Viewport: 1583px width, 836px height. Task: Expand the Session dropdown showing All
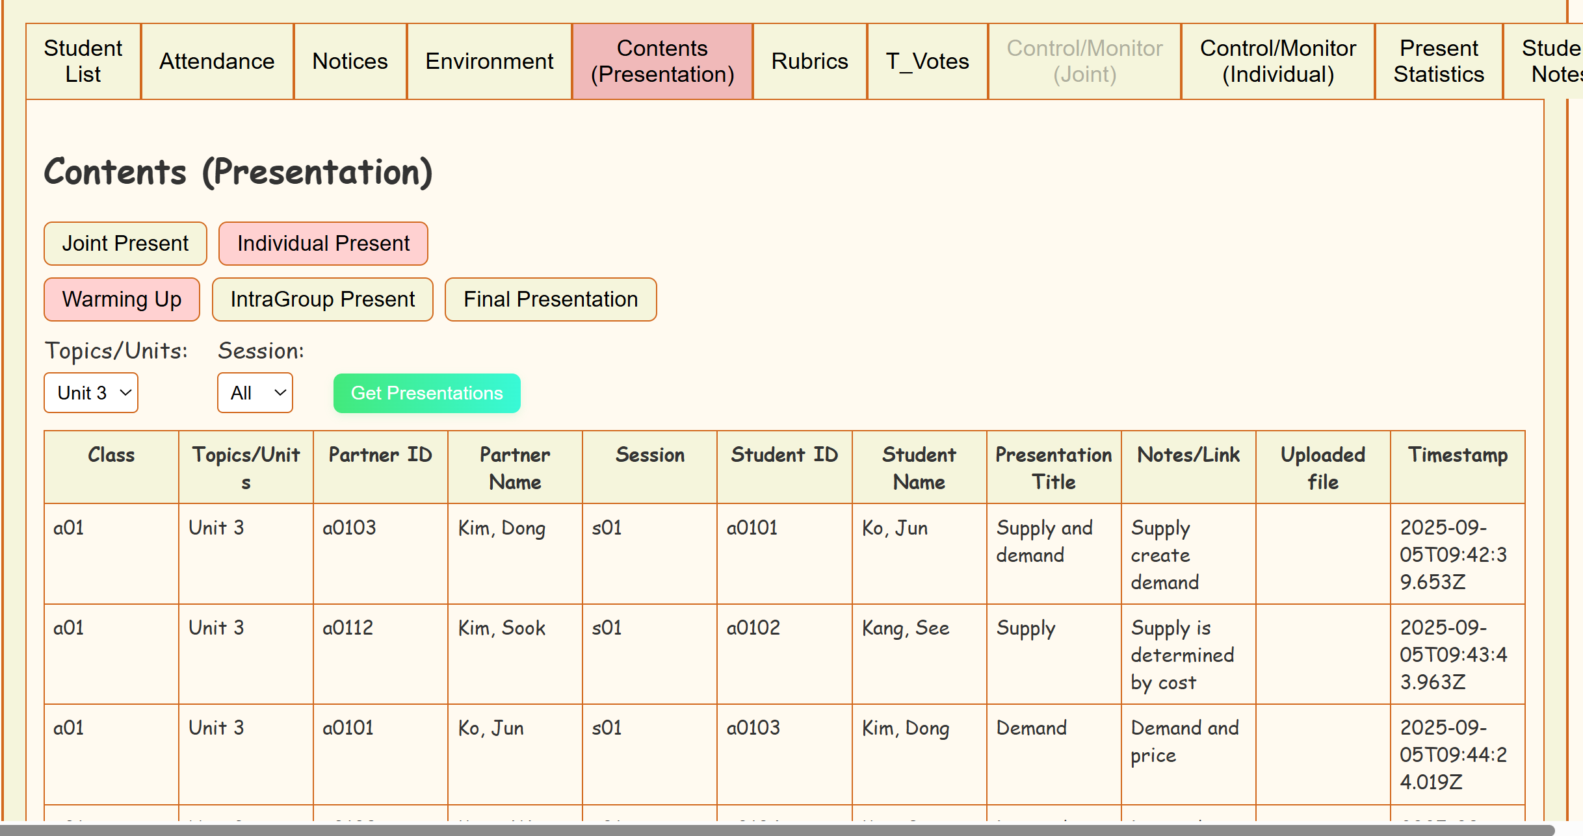(255, 393)
